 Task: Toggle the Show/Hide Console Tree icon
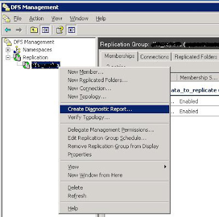[x=45, y=30]
